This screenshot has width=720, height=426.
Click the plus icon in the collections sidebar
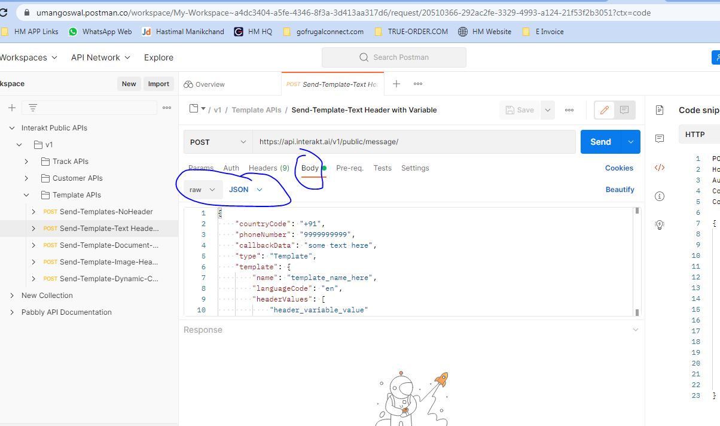coord(11,108)
